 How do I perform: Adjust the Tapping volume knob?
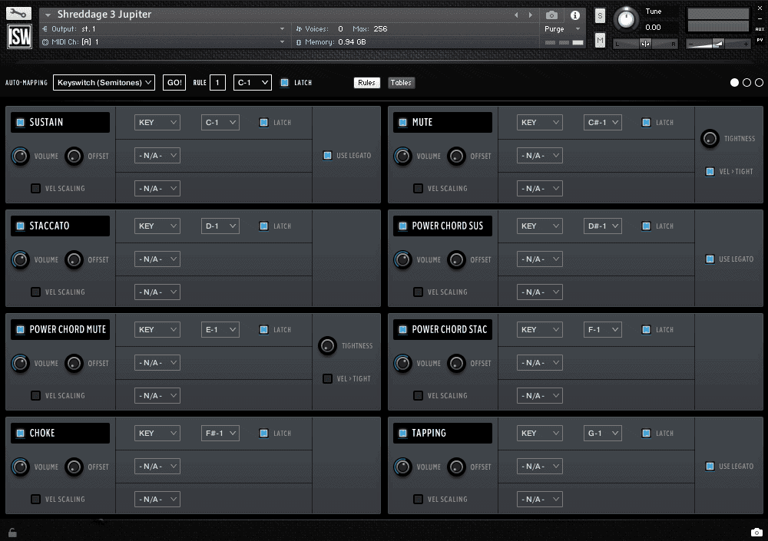402,467
